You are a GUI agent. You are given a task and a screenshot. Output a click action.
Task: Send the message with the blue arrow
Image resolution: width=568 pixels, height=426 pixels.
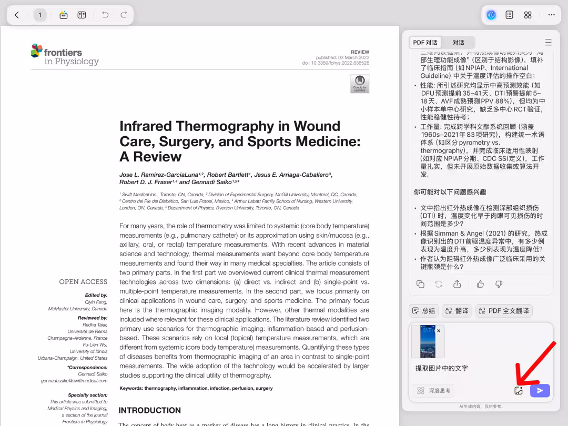tap(540, 390)
